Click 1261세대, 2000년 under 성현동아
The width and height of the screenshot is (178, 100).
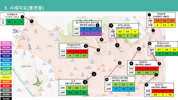coord(143,65)
